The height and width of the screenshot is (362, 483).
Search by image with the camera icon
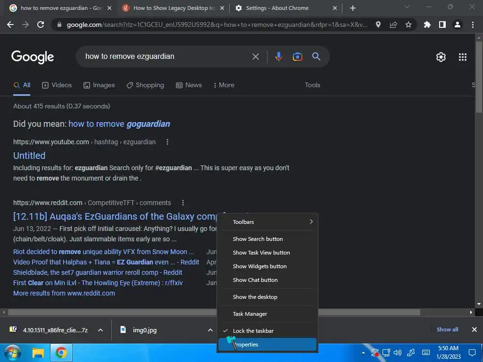click(297, 57)
